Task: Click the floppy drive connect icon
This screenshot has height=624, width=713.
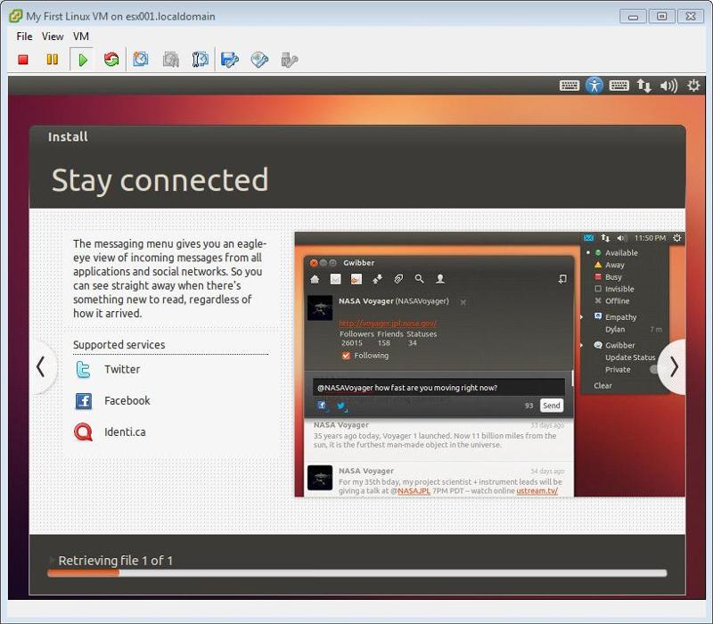Action: [230, 60]
